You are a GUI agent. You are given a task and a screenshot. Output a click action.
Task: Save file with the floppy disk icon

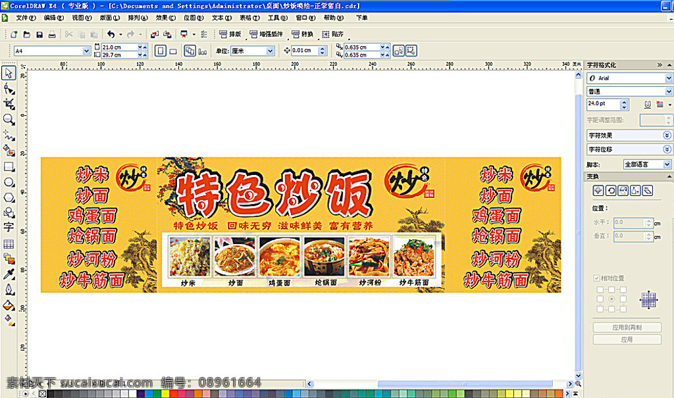tap(39, 34)
